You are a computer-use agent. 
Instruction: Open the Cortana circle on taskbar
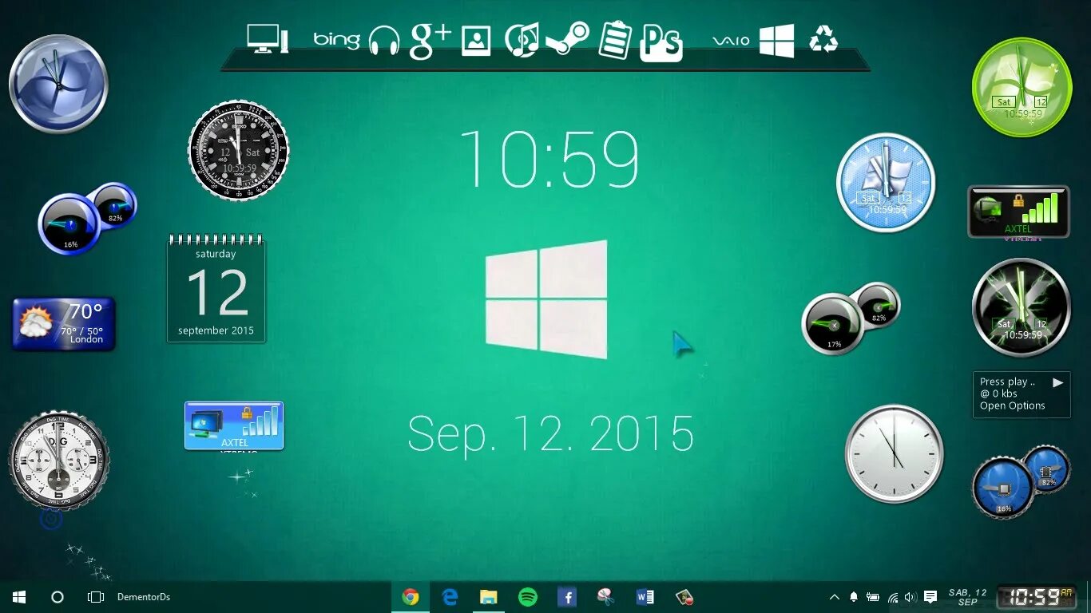57,597
